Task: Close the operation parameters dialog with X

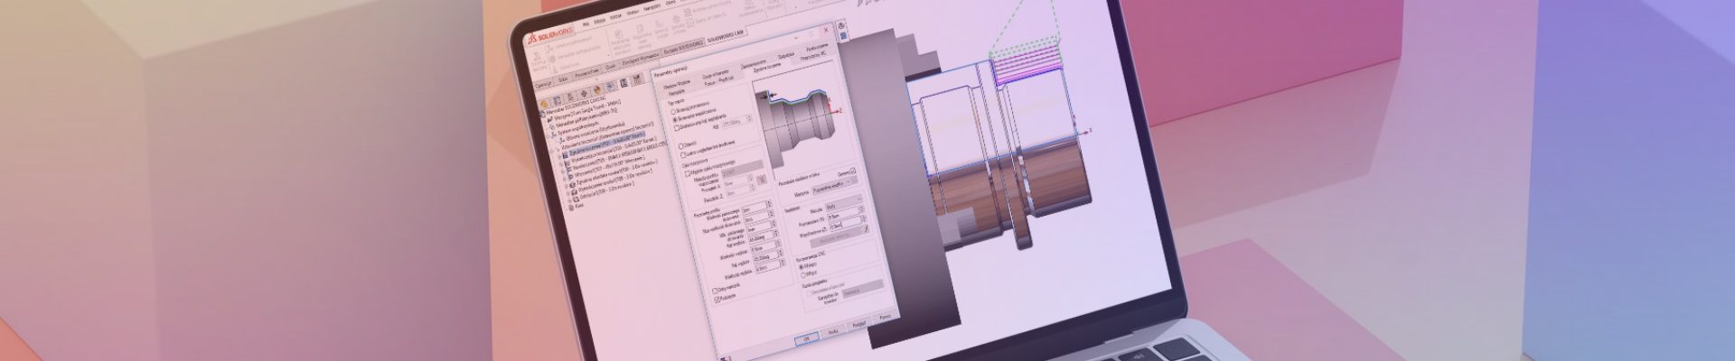Action: (x=826, y=31)
